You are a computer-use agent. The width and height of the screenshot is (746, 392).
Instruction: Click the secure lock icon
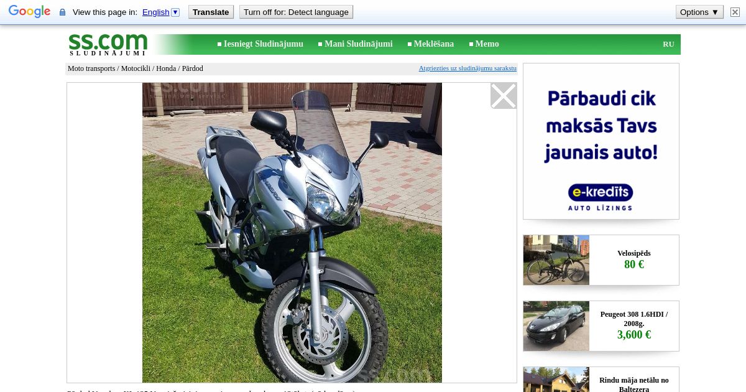(62, 12)
